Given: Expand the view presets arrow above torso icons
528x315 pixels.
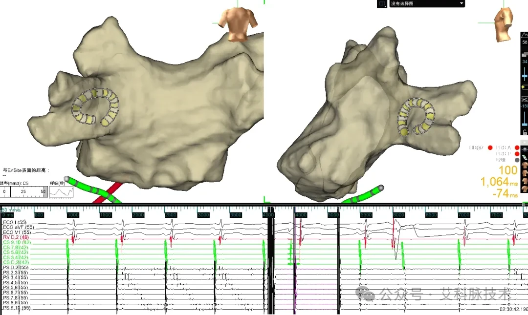Looking at the screenshot, I should pos(524,142).
